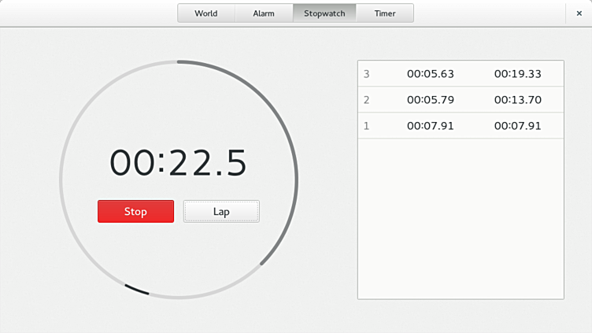Click the total time 00:13.70

(x=517, y=100)
